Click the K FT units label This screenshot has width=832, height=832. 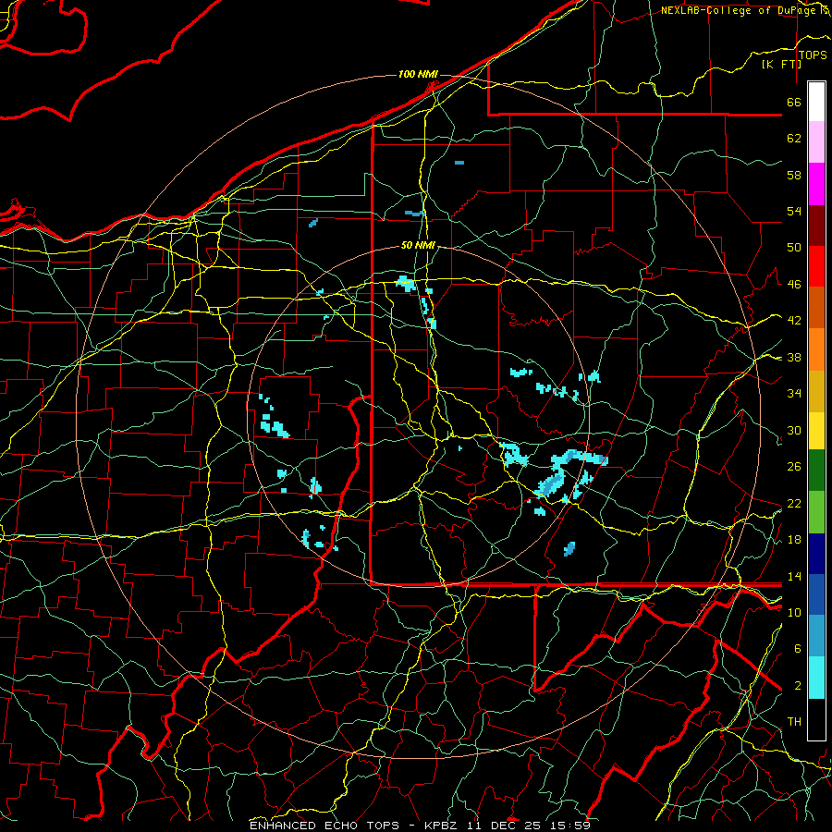[781, 64]
